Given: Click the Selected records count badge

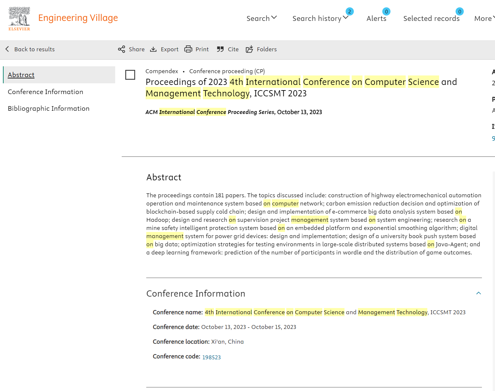Looking at the screenshot, I should [460, 11].
